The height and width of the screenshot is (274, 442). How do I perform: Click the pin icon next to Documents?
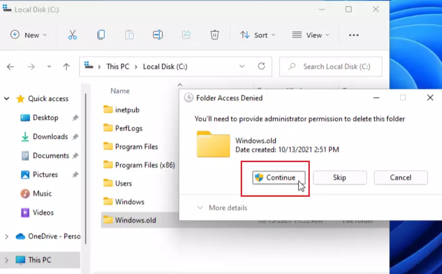[x=75, y=155]
